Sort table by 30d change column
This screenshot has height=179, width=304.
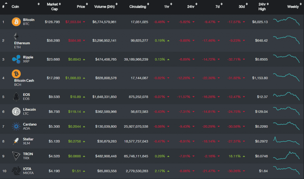point(247,4)
